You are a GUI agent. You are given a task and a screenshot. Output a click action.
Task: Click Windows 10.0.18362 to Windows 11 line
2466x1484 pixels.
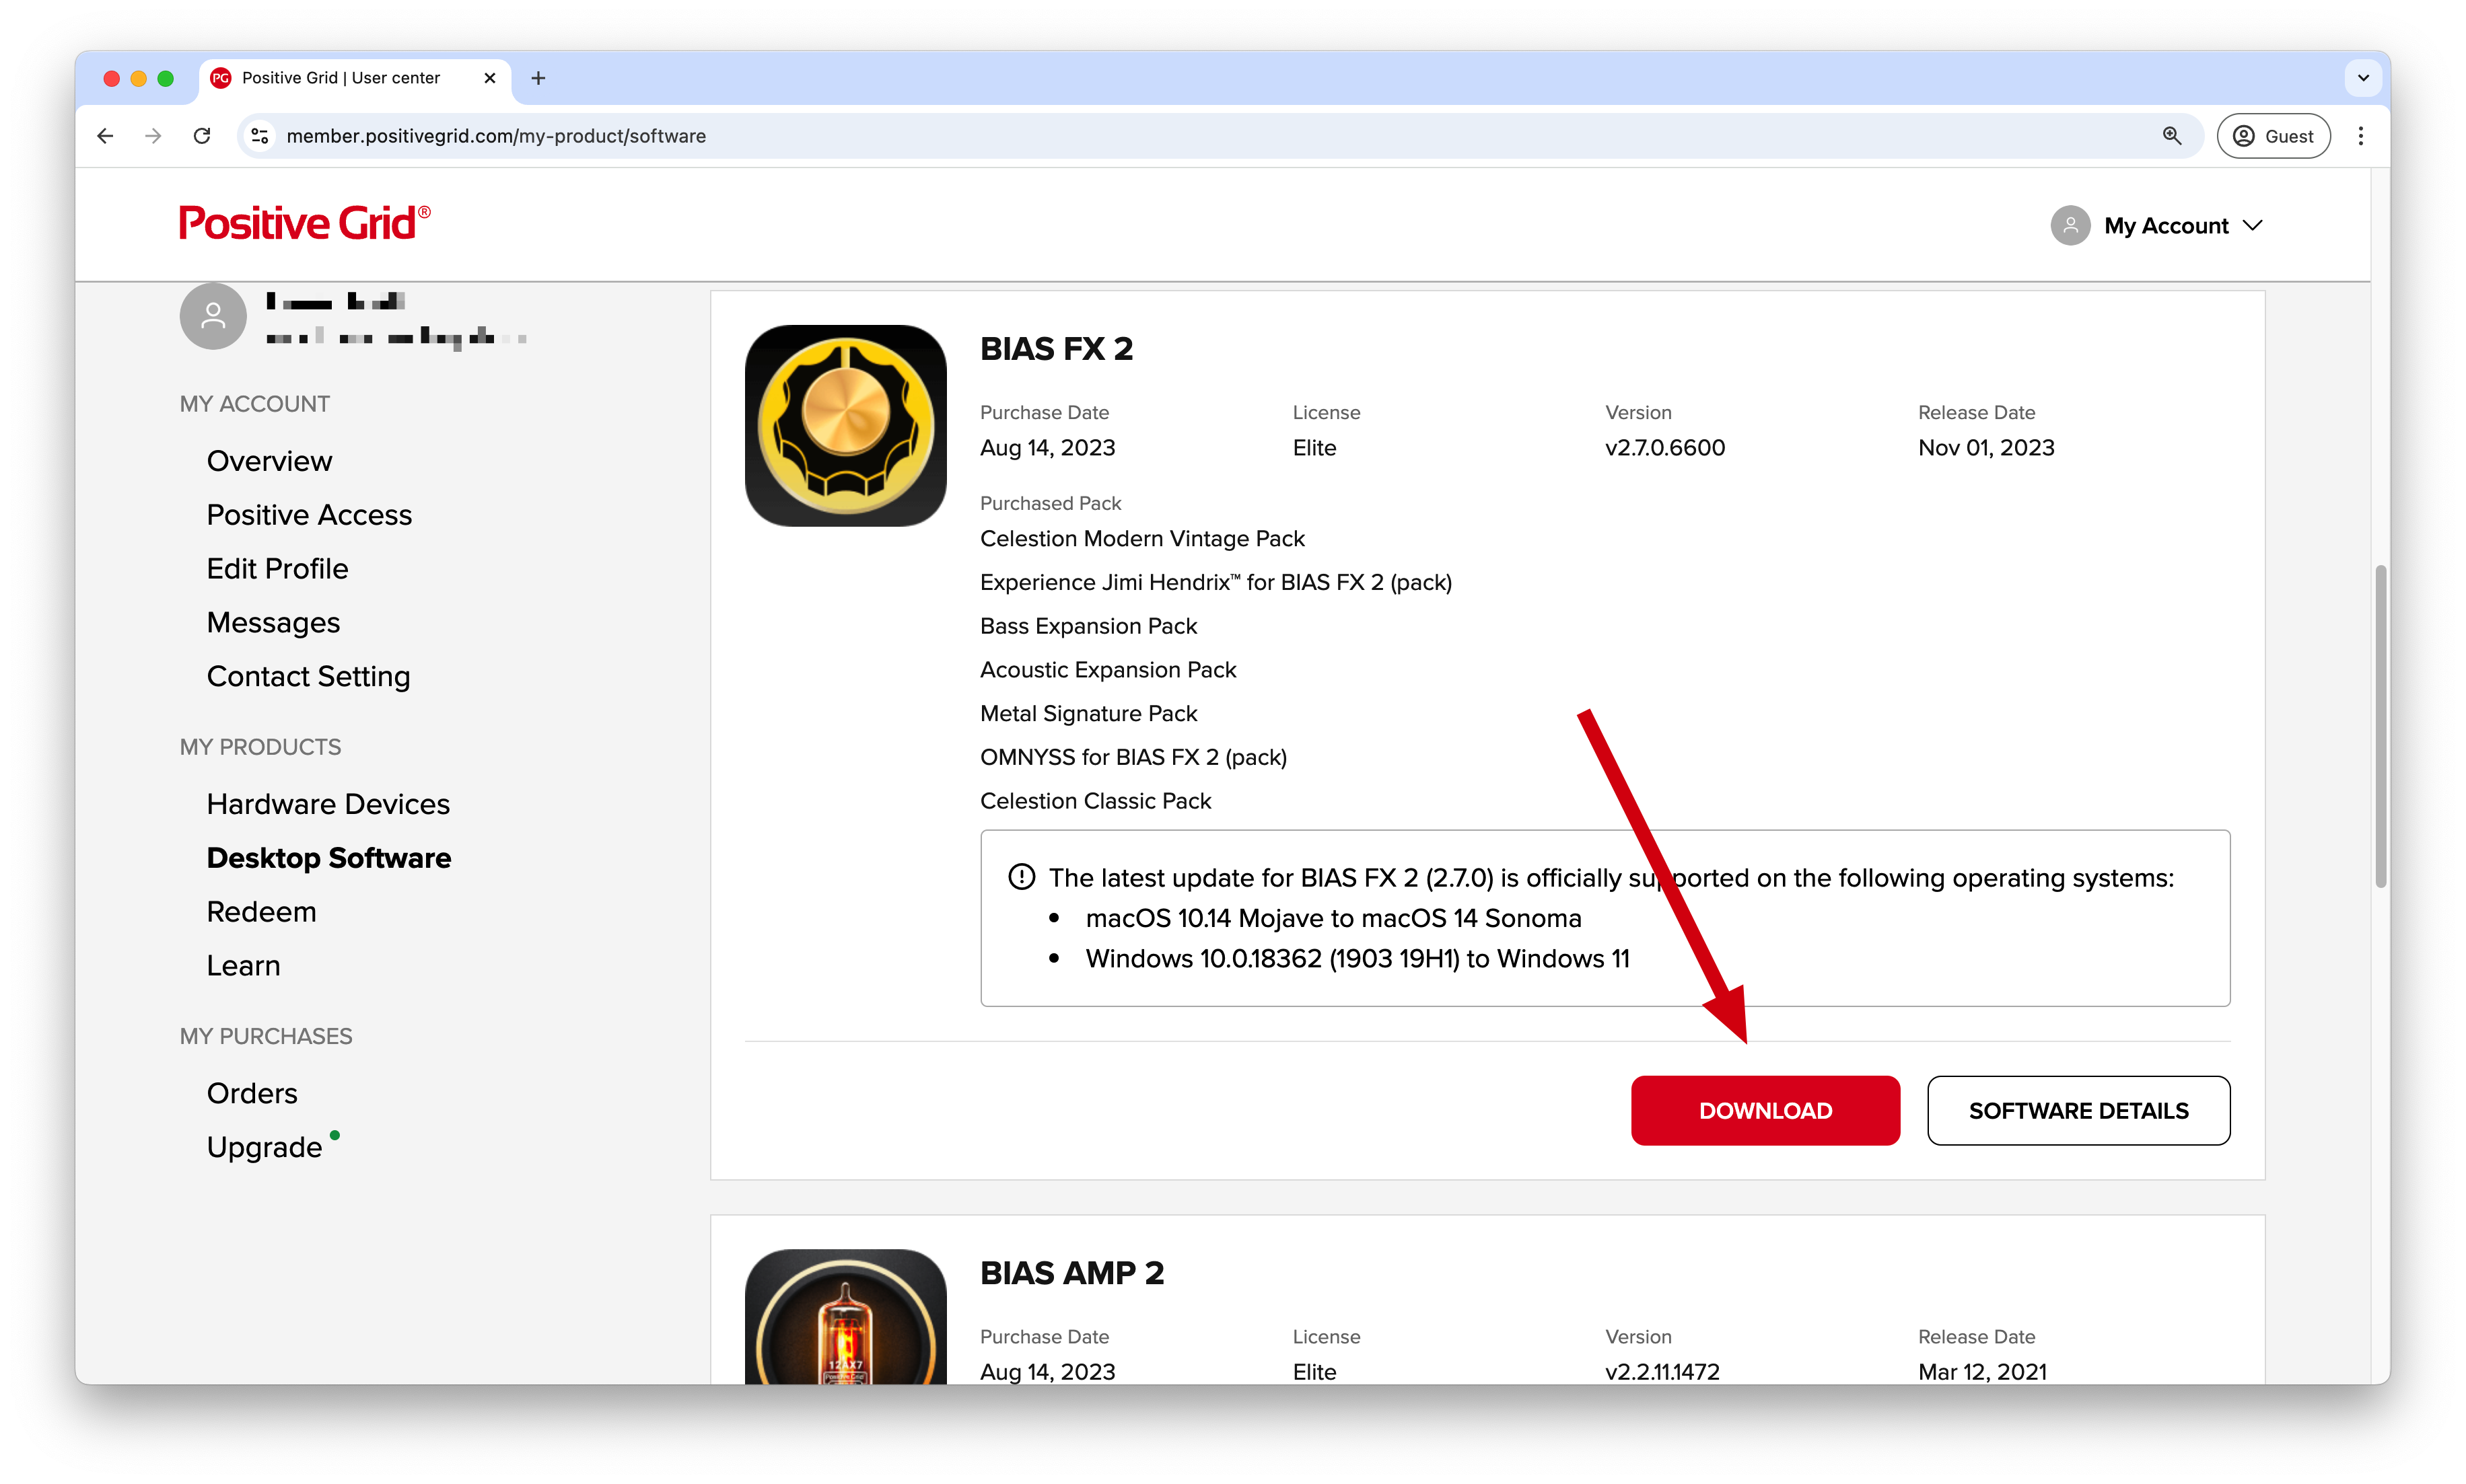coord(1357,959)
